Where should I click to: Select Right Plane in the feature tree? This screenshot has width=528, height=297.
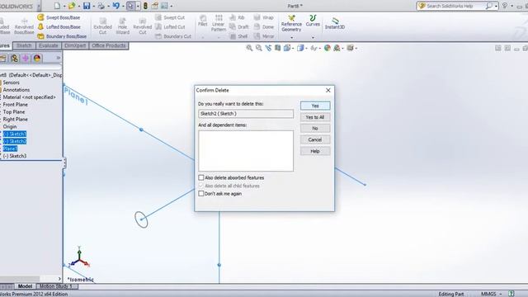15,119
